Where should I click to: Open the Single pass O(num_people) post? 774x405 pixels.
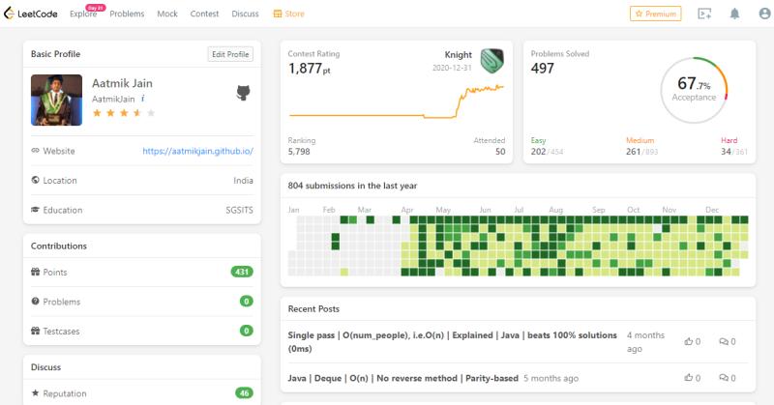click(x=452, y=341)
